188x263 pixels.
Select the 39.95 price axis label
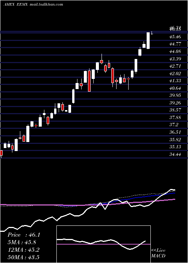[175, 95]
